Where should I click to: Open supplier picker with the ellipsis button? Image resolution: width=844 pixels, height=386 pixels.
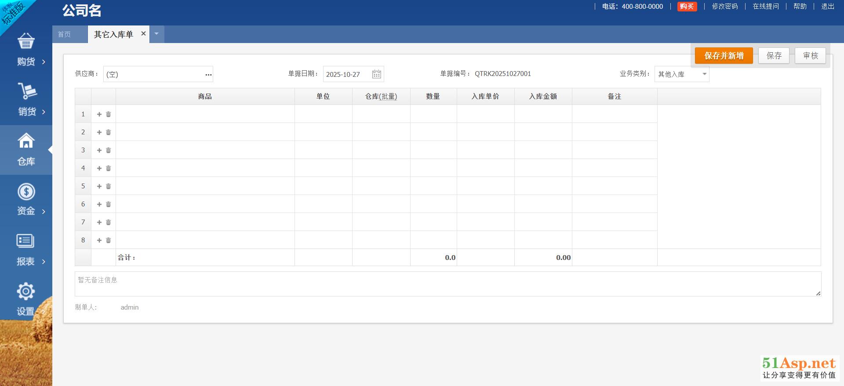(x=208, y=75)
